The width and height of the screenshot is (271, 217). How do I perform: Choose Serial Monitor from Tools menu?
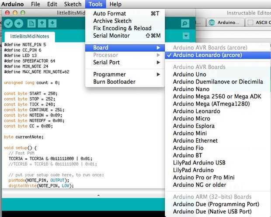(x=125, y=35)
